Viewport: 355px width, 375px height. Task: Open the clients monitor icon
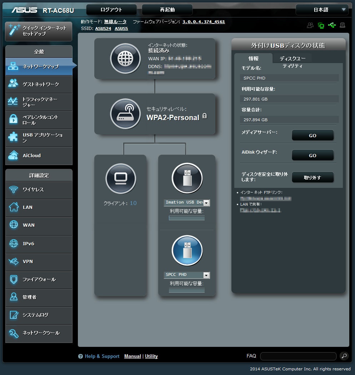coord(121,178)
